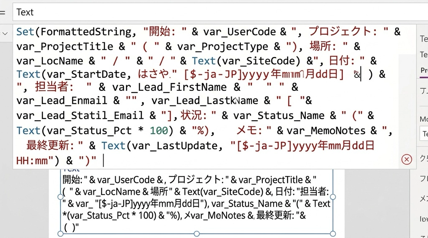Select the label control text on canvas
The height and width of the screenshot is (238, 428).
tap(196, 197)
